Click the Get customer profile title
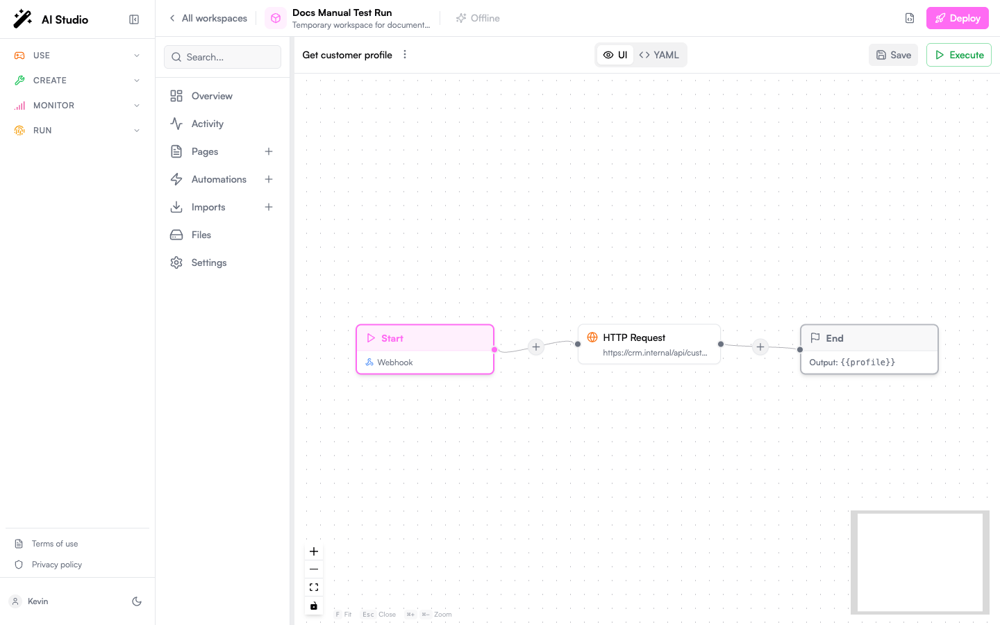 pyautogui.click(x=347, y=55)
